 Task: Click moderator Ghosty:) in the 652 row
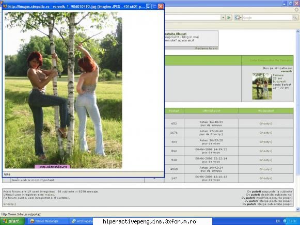(266, 123)
